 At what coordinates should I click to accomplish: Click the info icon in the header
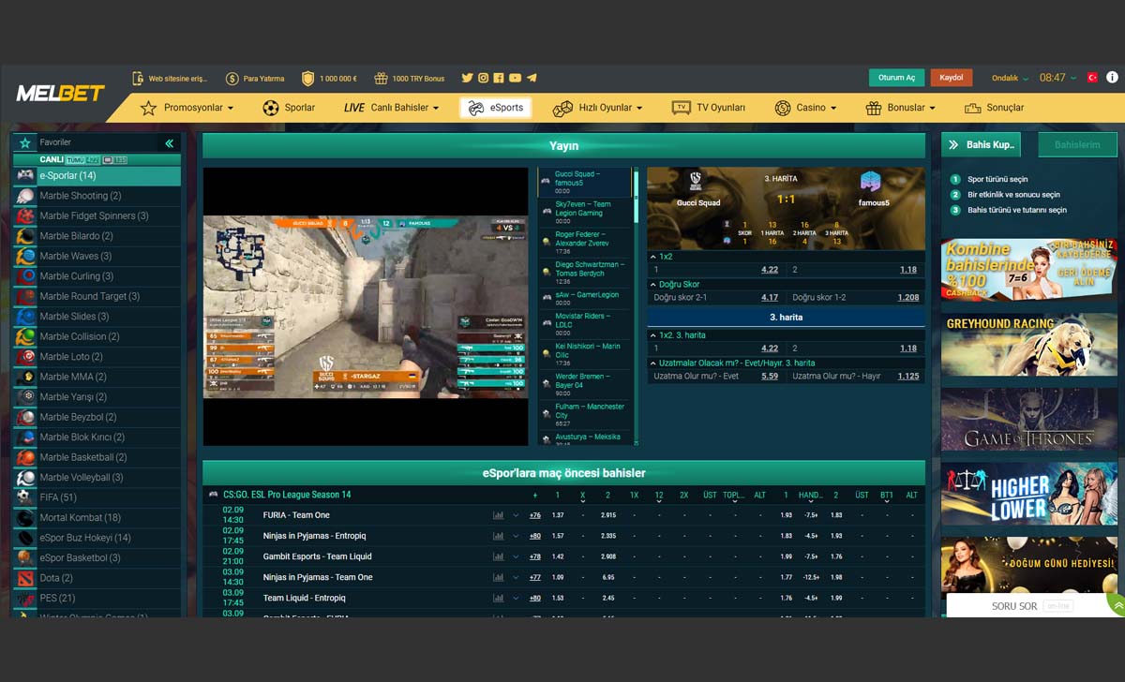(x=1112, y=78)
